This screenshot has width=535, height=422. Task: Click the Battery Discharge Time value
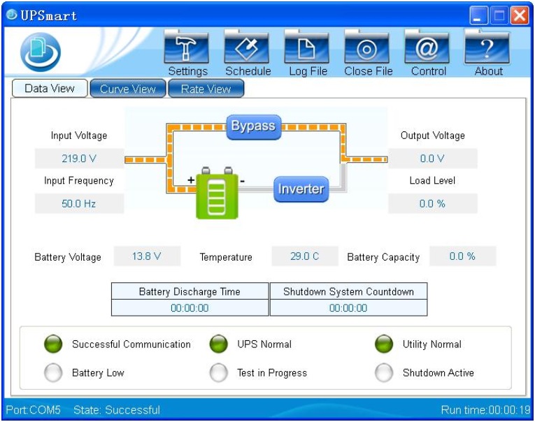tap(190, 308)
